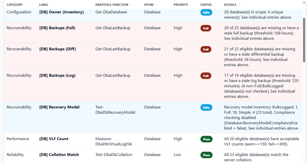Select the [DB] Backups (Full) label

pyautogui.click(x=57, y=28)
